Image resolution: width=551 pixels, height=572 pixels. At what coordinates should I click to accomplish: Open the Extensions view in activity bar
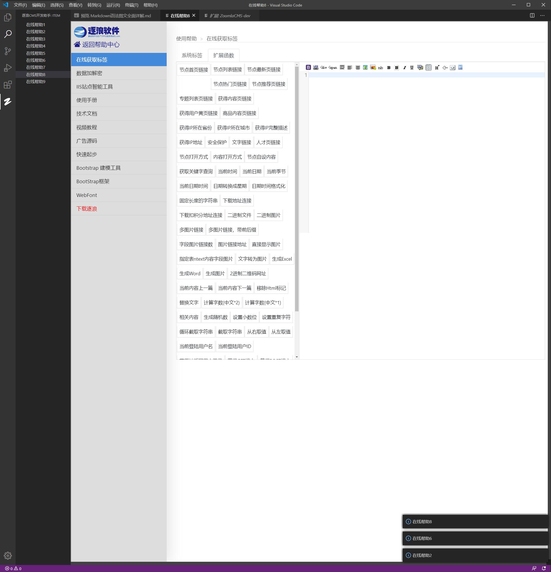click(8, 85)
